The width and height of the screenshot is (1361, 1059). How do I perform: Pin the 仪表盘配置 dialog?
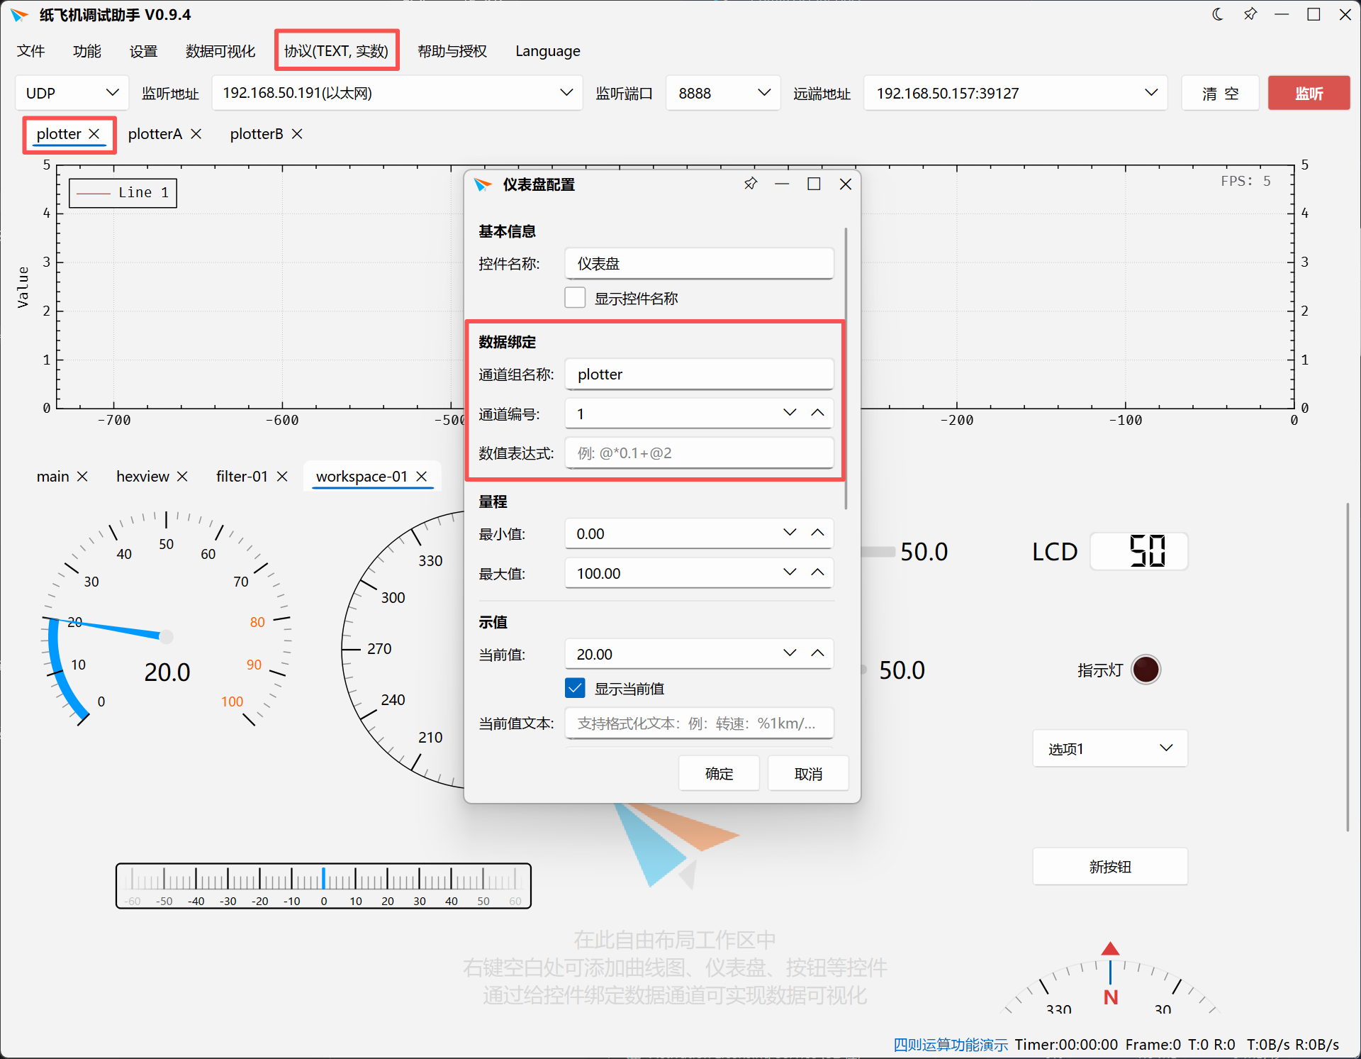(751, 184)
